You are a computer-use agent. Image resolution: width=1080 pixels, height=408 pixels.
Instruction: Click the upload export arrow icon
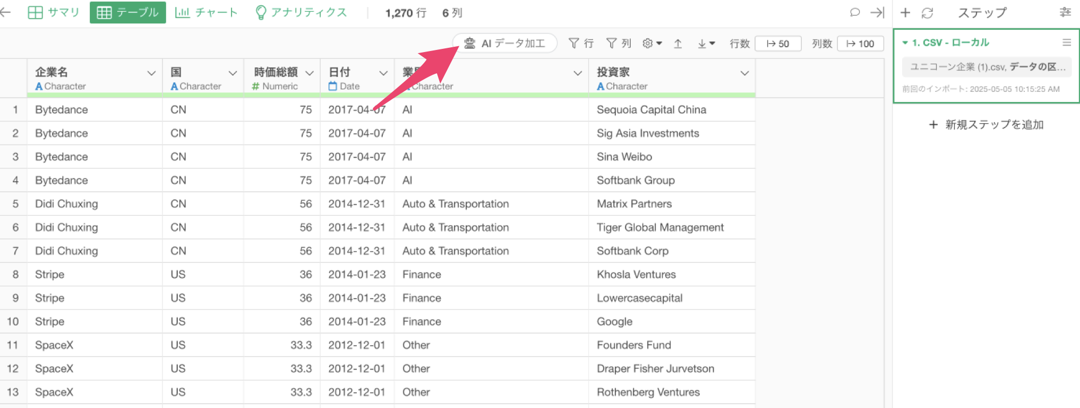tap(678, 44)
